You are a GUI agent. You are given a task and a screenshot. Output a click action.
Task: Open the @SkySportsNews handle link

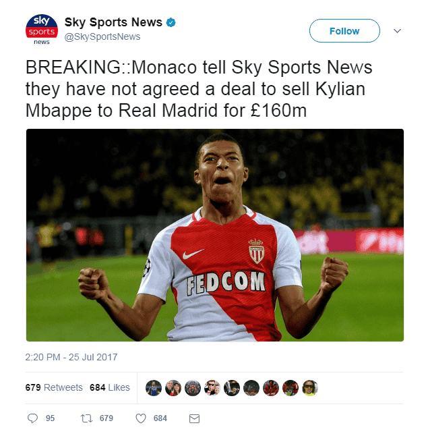pos(102,36)
